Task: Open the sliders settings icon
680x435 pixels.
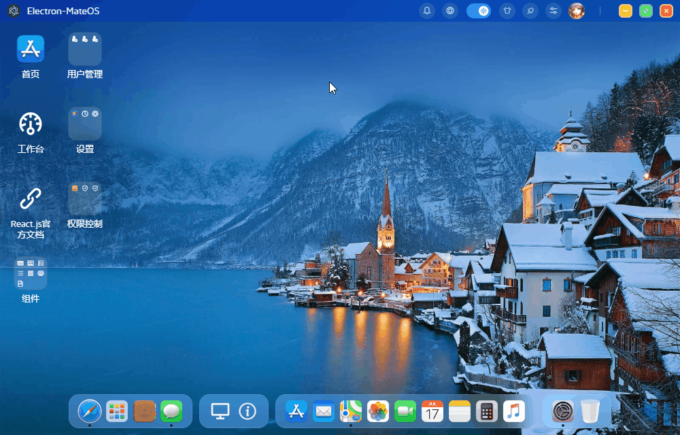Action: pos(554,11)
